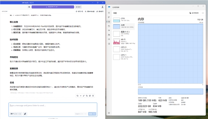Viewport: 208px width, 119px height.
Task: Open the three-dot more options menu
Action: click(x=203, y=13)
